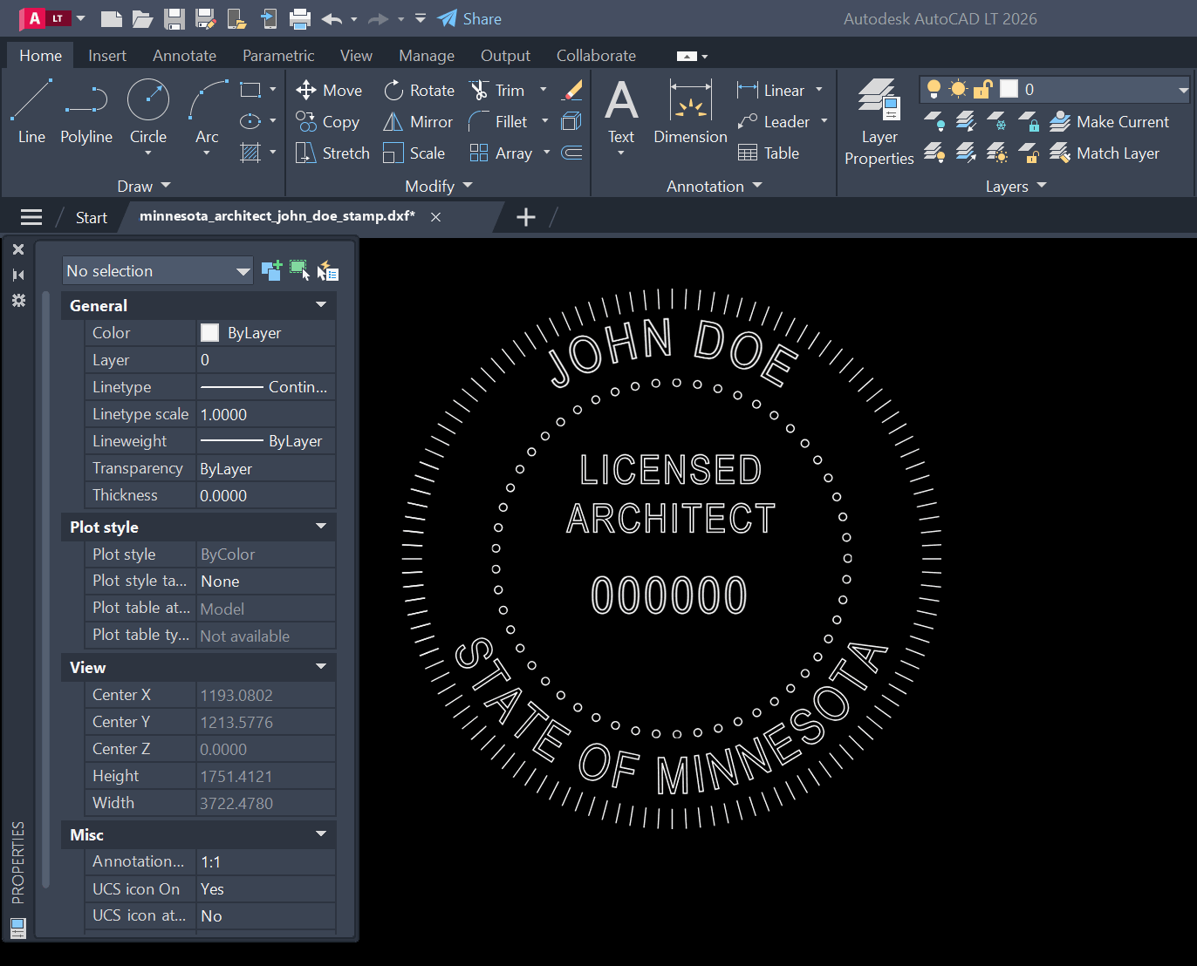The image size is (1197, 966).
Task: Collapse the Misc section
Action: (320, 833)
